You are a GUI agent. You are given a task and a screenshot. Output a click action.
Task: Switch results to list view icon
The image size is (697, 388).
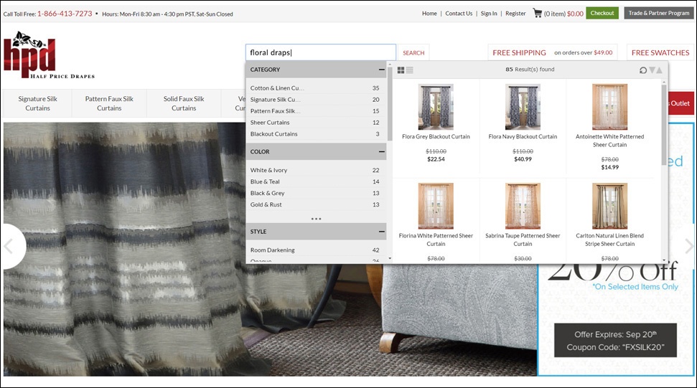coord(409,70)
